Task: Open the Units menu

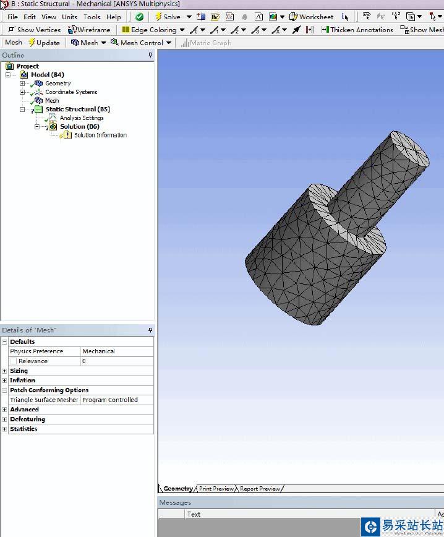Action: (69, 17)
